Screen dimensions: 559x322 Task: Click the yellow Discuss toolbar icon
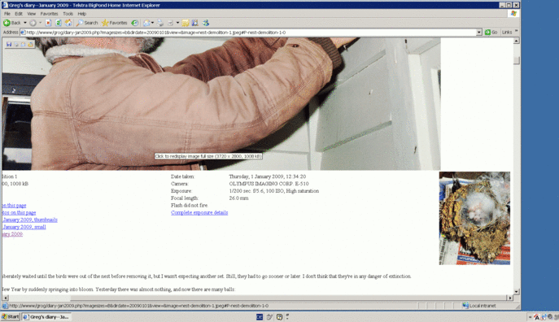coord(186,23)
